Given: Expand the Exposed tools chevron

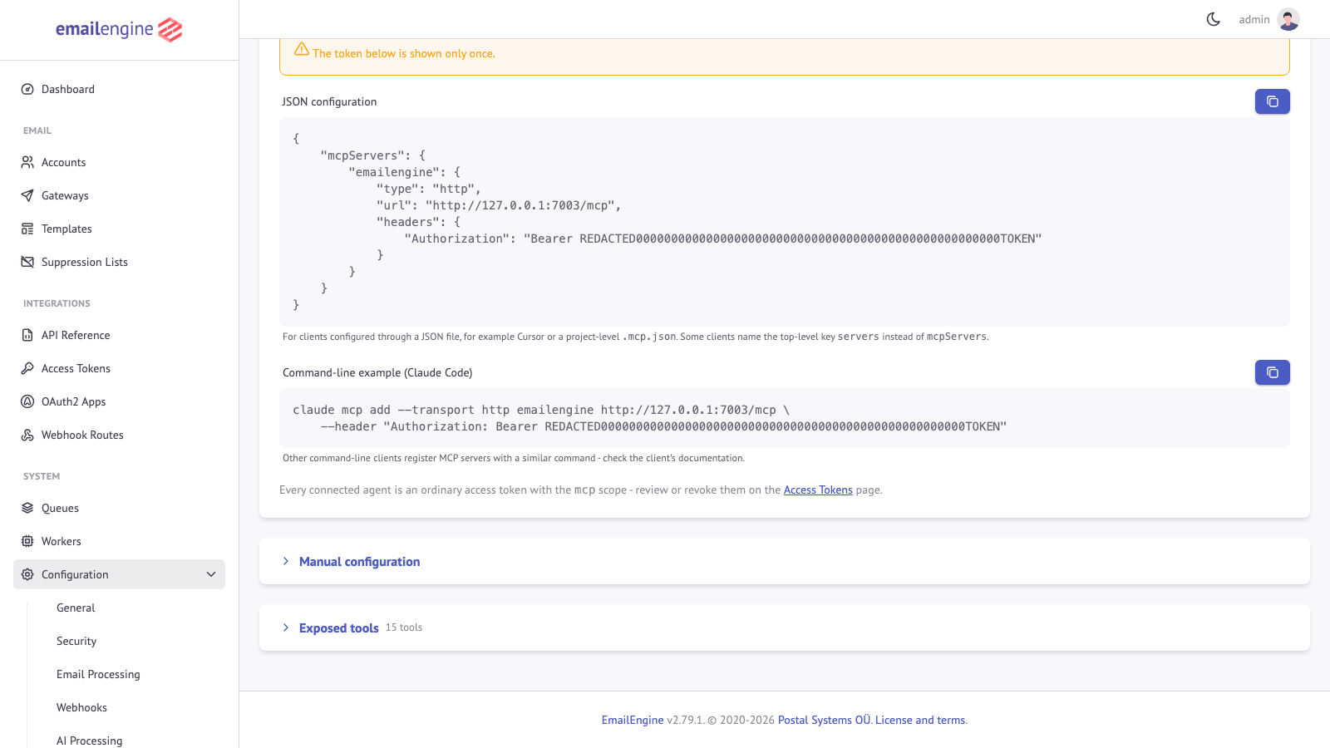Looking at the screenshot, I should click(286, 627).
